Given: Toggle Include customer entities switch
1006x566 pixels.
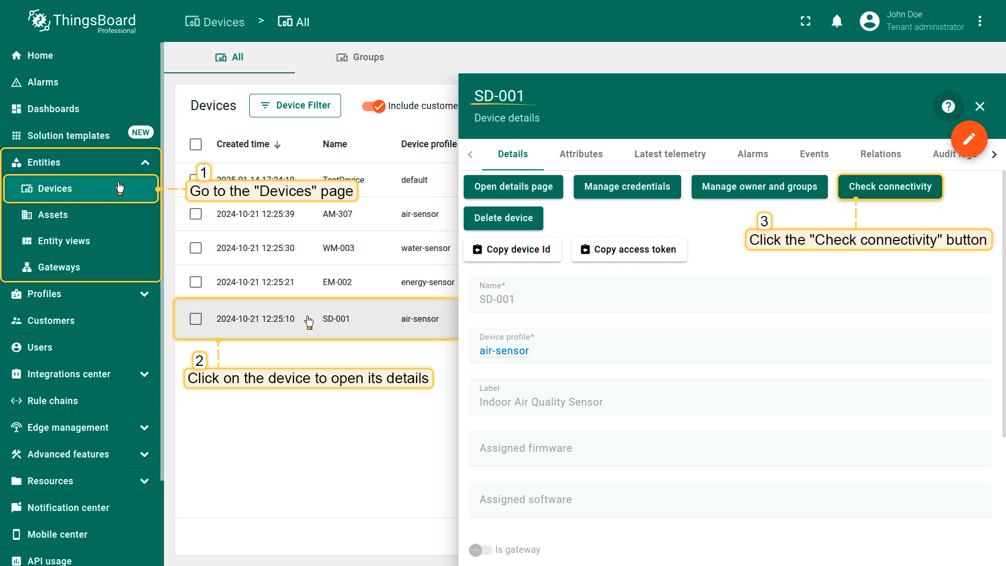Looking at the screenshot, I should pos(374,106).
